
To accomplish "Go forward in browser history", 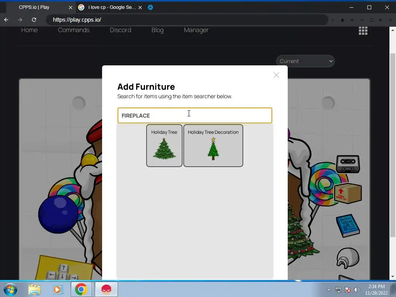I will pyautogui.click(x=20, y=20).
